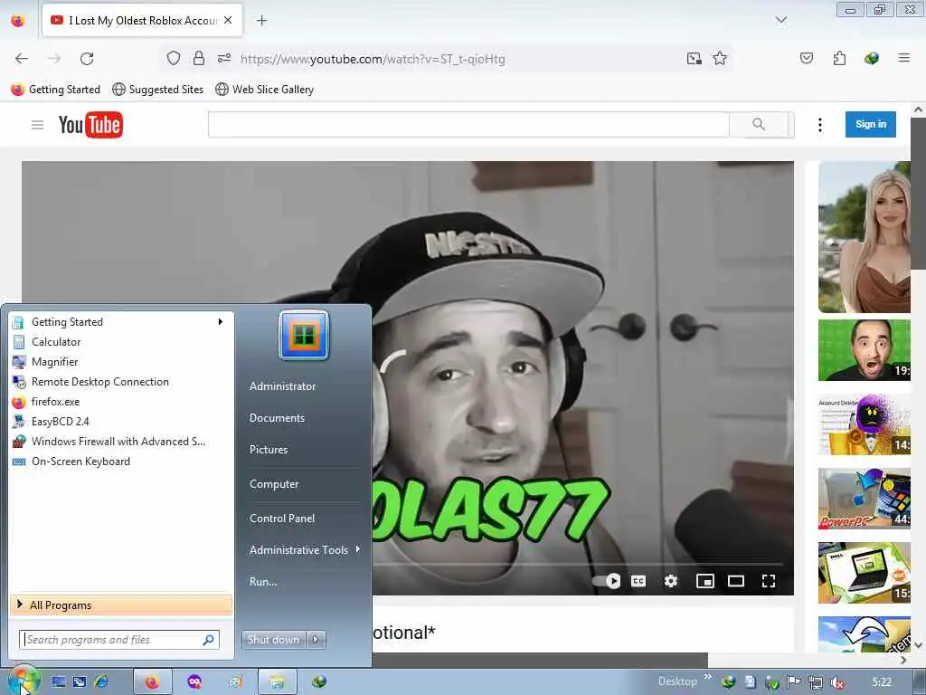Toggle closed captions on the video
926x695 pixels.
pyautogui.click(x=638, y=581)
